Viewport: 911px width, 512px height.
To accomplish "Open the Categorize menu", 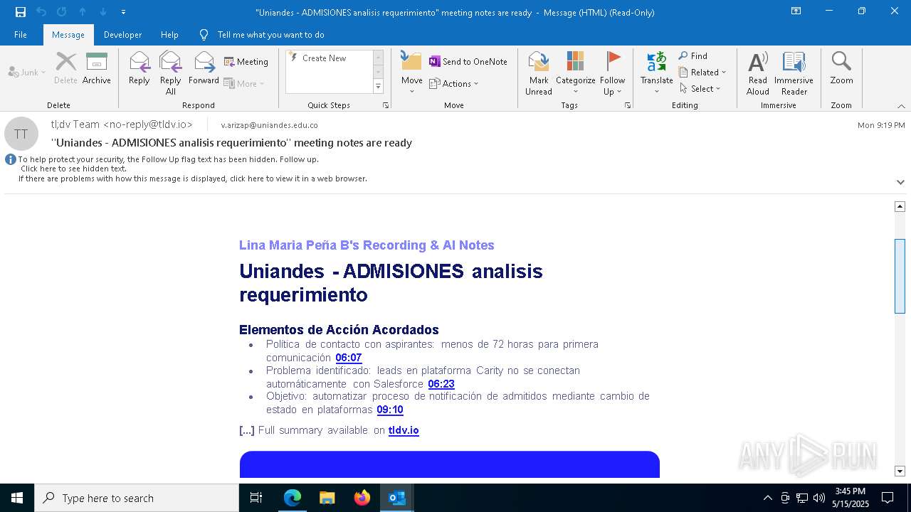I will [x=576, y=73].
